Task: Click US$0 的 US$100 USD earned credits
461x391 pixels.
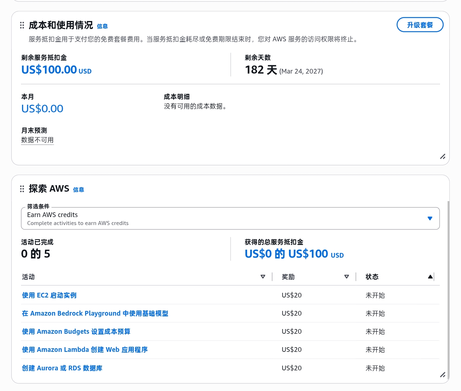Action: (x=294, y=254)
